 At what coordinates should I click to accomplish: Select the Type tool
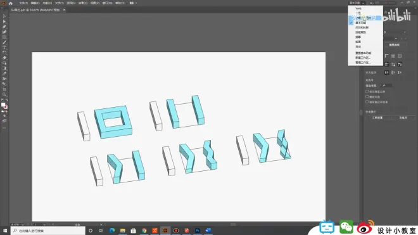(4, 48)
